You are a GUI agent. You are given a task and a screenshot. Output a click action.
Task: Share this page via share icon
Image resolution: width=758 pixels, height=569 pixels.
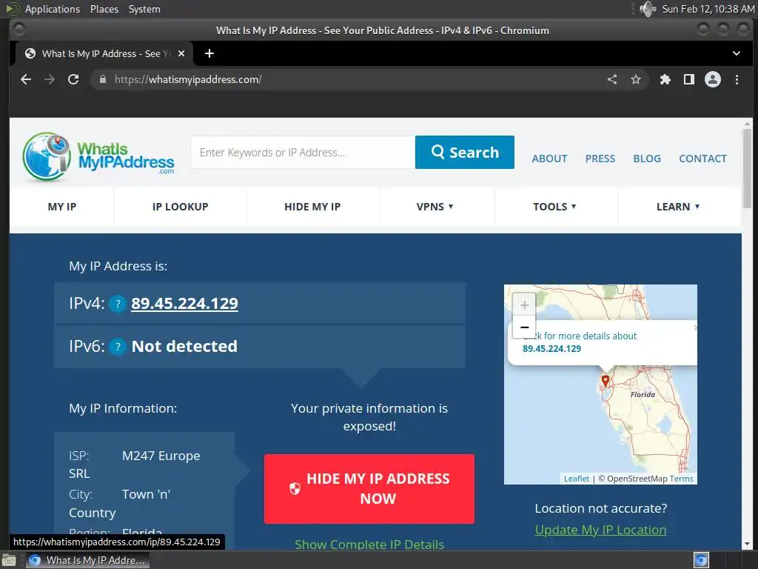click(x=612, y=79)
